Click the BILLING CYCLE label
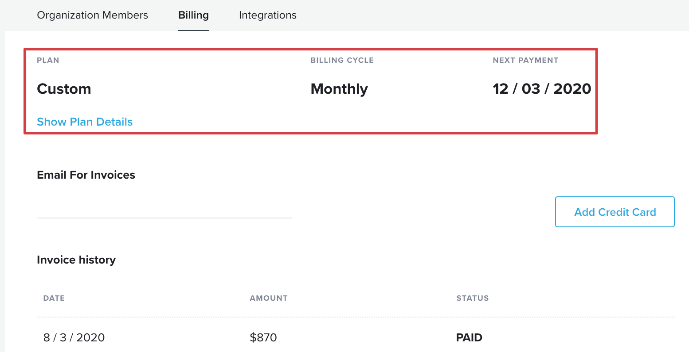The width and height of the screenshot is (689, 352). (x=342, y=60)
